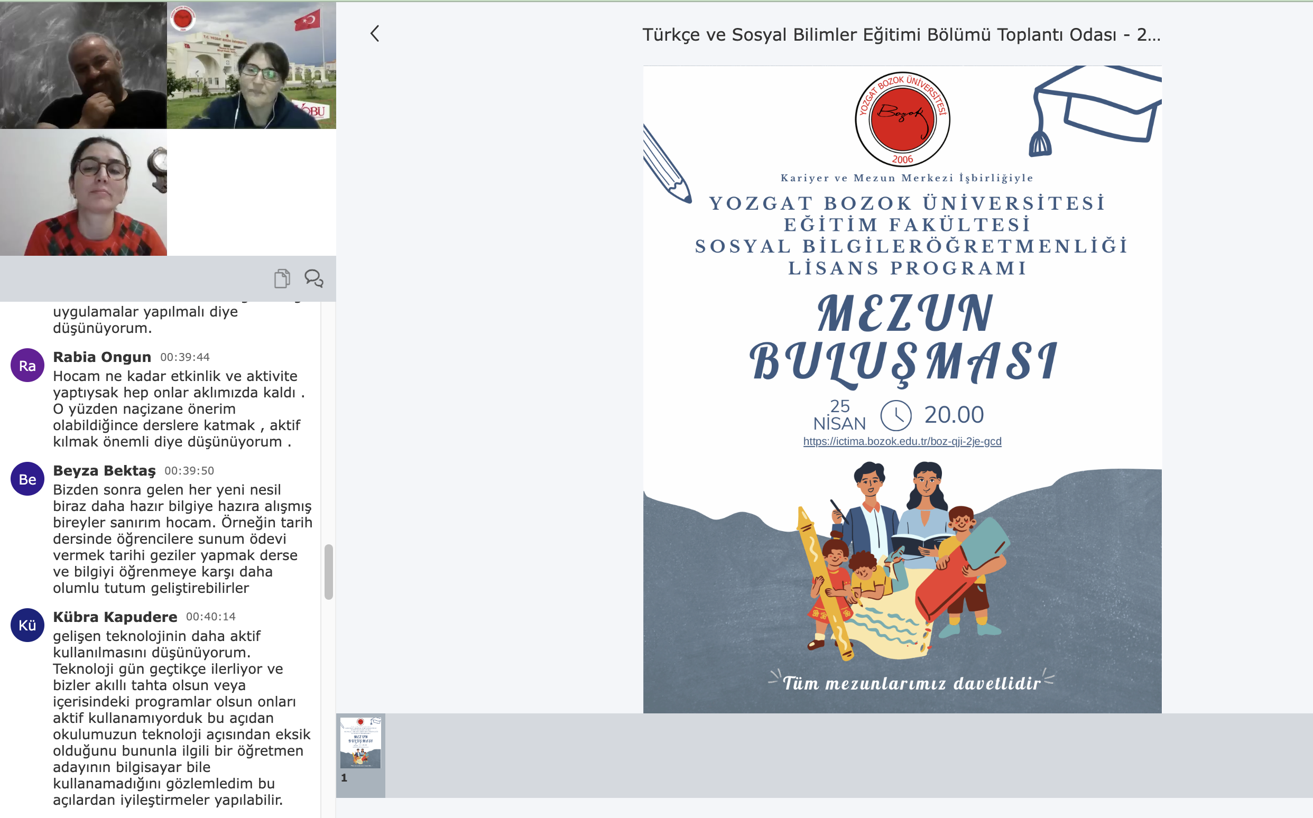Click the clock icon on the poster

click(896, 415)
